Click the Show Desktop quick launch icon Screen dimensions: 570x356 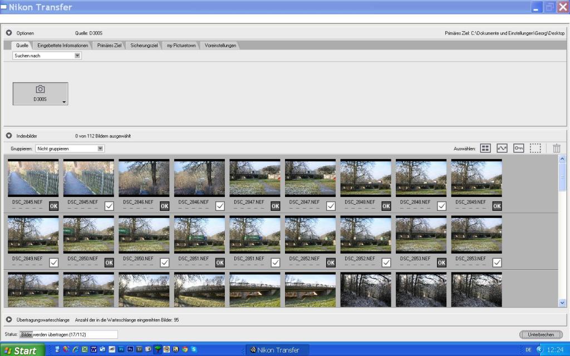coord(57,349)
